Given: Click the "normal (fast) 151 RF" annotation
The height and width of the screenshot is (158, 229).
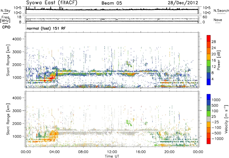Looking at the screenshot, I should point(46,28).
